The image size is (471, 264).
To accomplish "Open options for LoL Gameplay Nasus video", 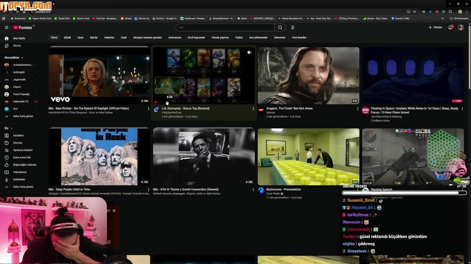I will [x=253, y=109].
